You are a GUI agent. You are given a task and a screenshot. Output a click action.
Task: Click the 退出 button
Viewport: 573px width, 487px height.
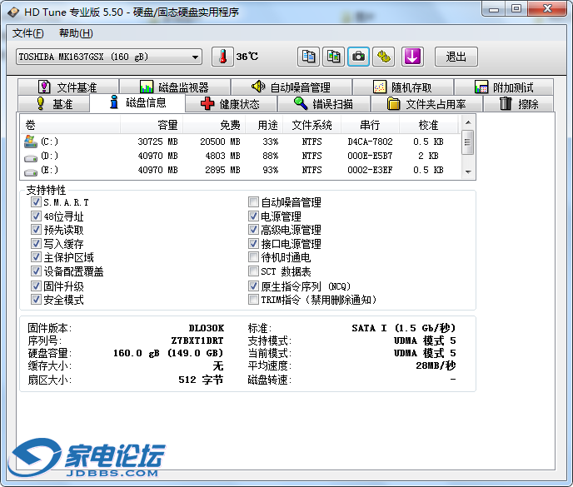tap(456, 57)
